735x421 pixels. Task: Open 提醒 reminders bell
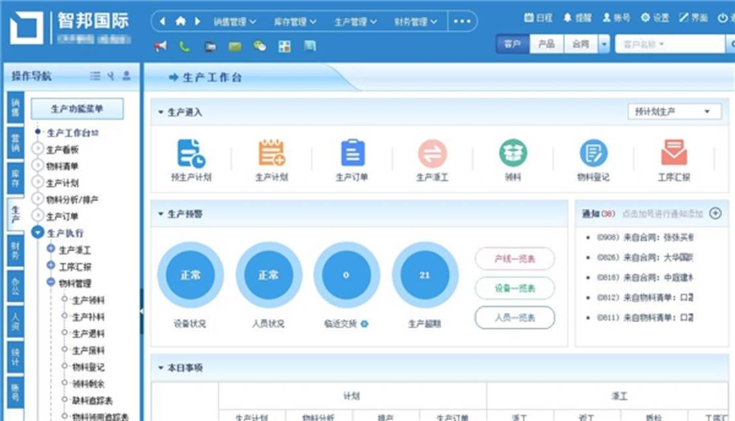pos(577,18)
